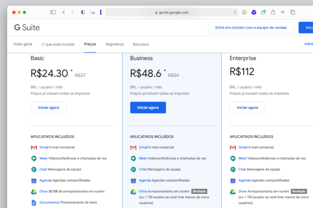The width and height of the screenshot is (313, 208).
Task: Click Iniciar agora under Enterprise plan
Action: click(248, 108)
